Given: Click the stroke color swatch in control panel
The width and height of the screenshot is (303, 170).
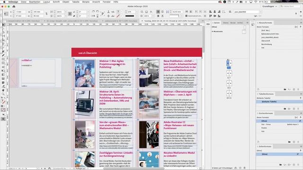Looking at the screenshot, I should pos(118,16).
